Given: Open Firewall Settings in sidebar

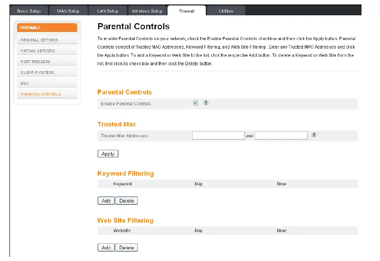Looking at the screenshot, I should tap(47, 40).
